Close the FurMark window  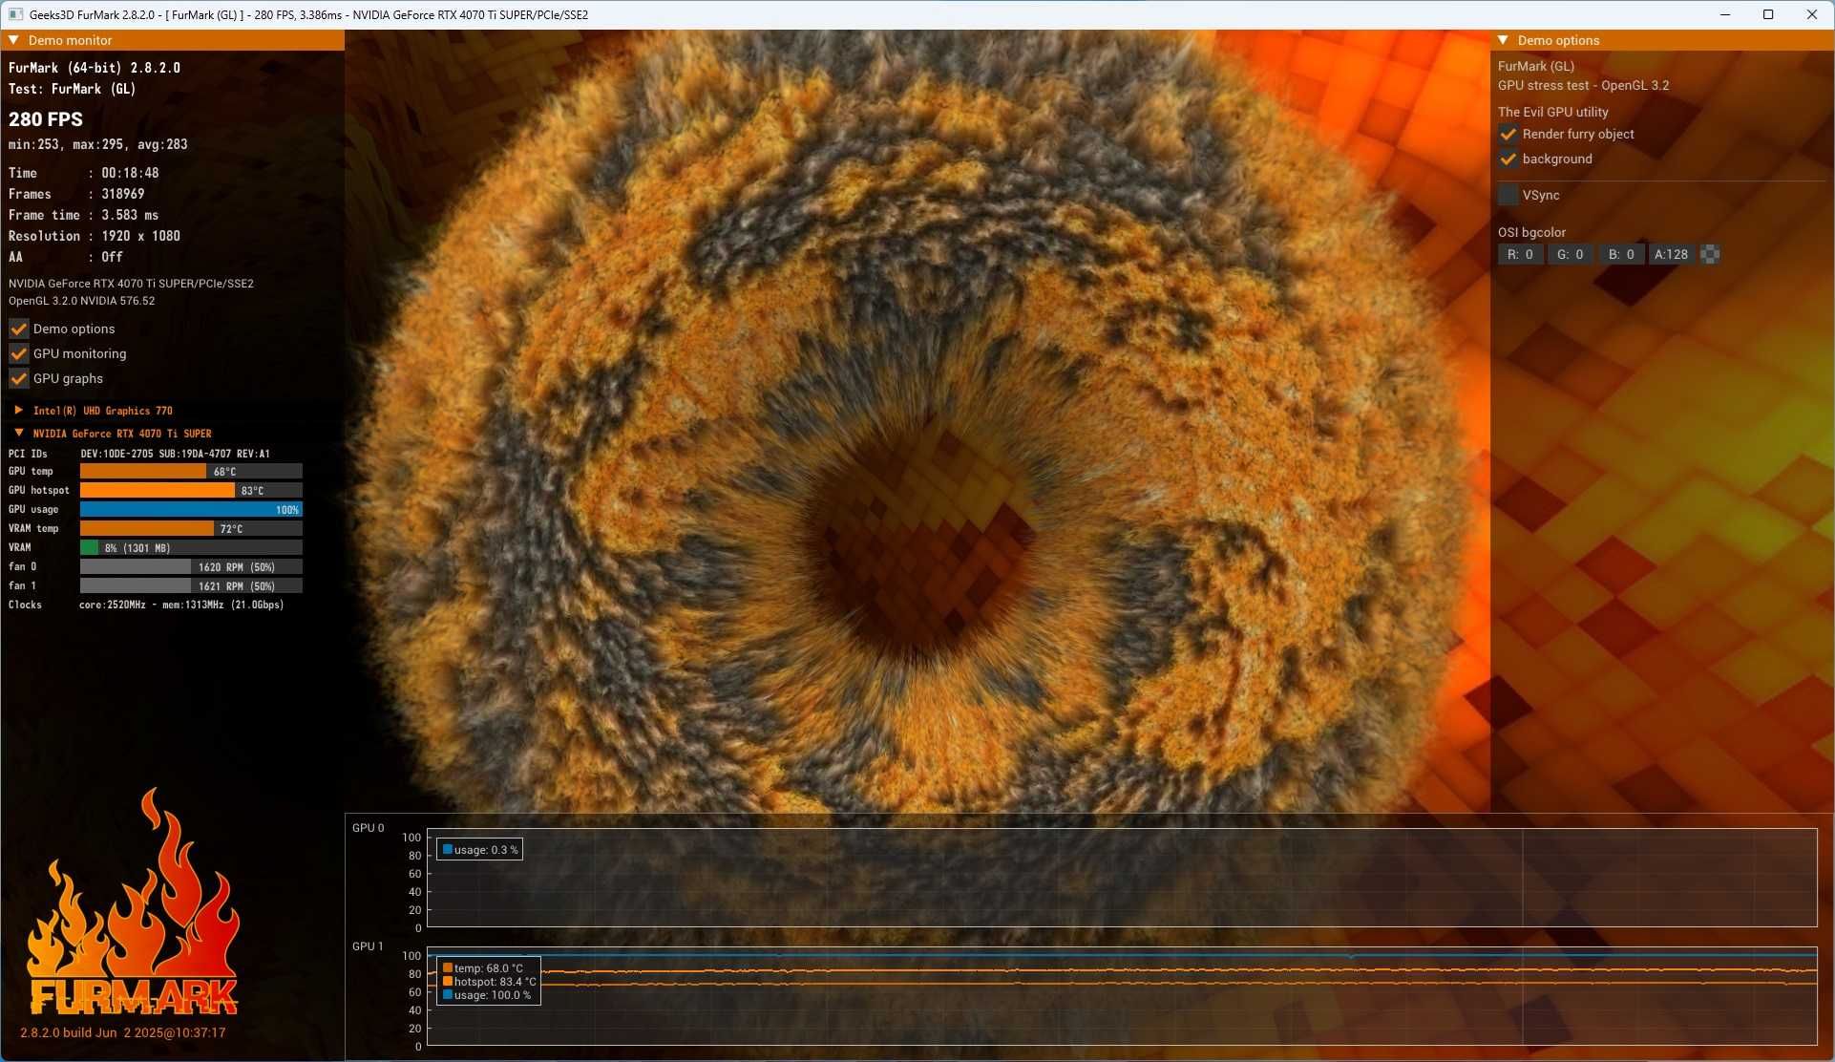1812,14
